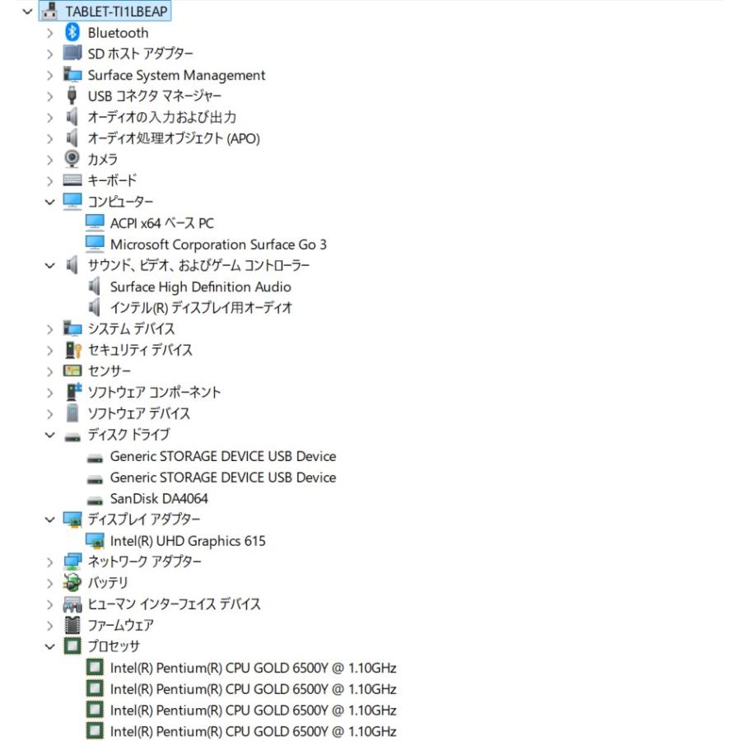Click the speaker icon for オーディオの入力および出力
741x741 pixels.
pyautogui.click(x=72, y=117)
